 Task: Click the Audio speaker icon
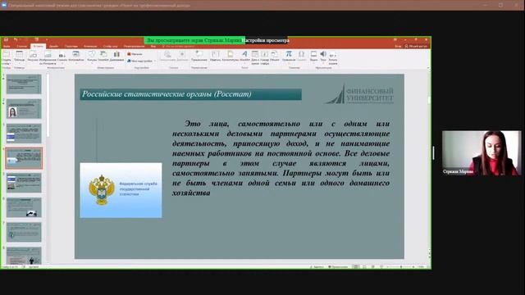pyautogui.click(x=323, y=57)
